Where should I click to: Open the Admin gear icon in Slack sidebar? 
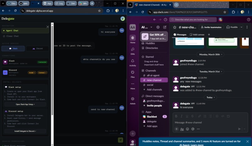[133, 99]
